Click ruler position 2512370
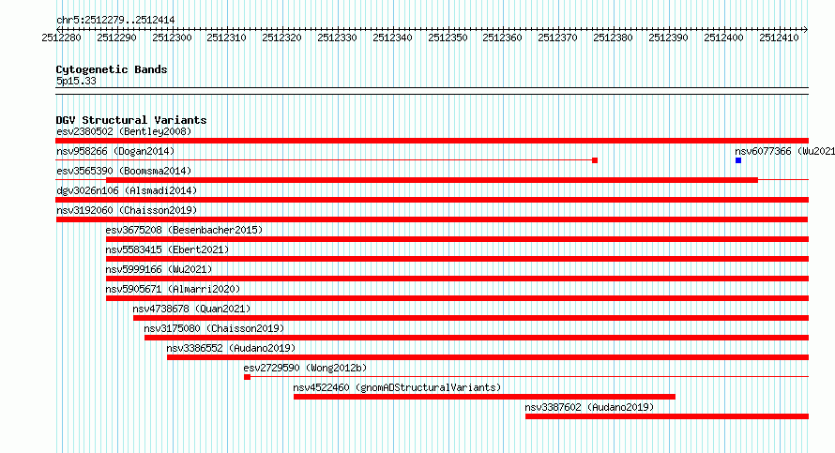The height and width of the screenshot is (453, 835). (557, 38)
